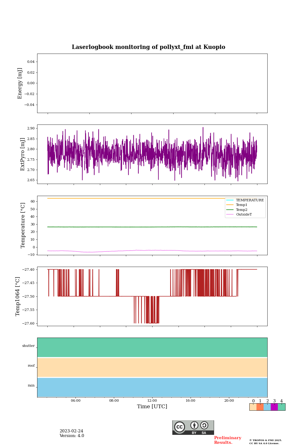Click the 2023-02-24 date label
Screen dimensions: 297x446
[71, 431]
